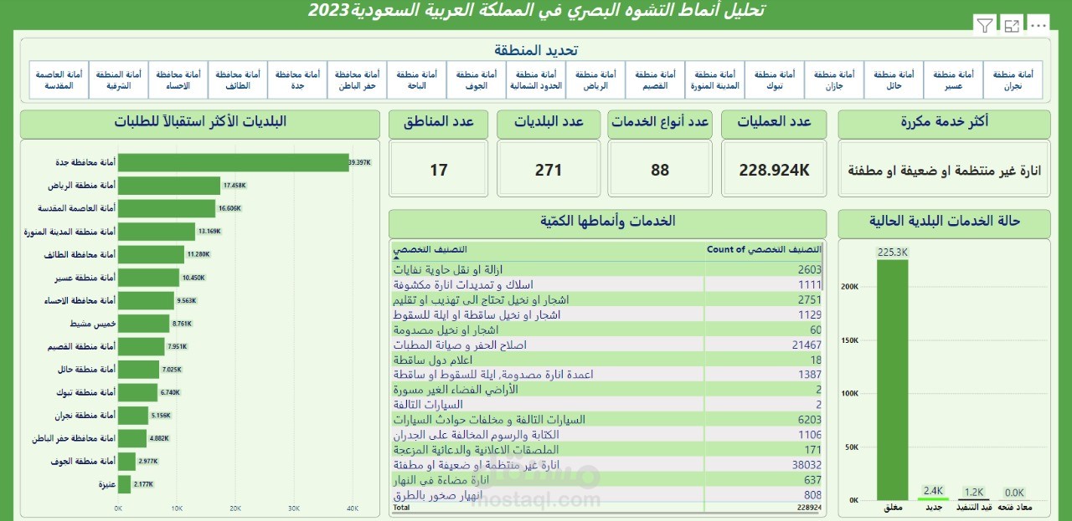Select table row ازالة او نقل حاوية نفايات

tap(607, 269)
